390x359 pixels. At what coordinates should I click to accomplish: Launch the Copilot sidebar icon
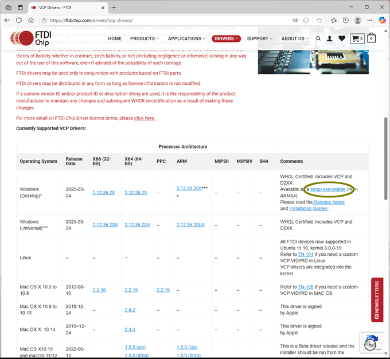click(382, 20)
